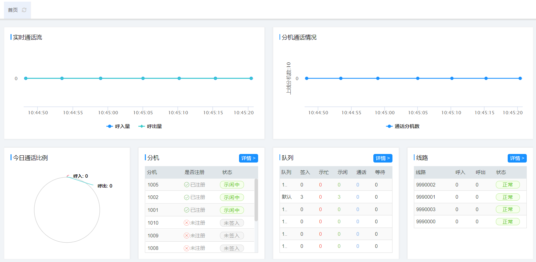Select line 9990001 cell
Viewport: 536px width, 262px height.
point(426,197)
